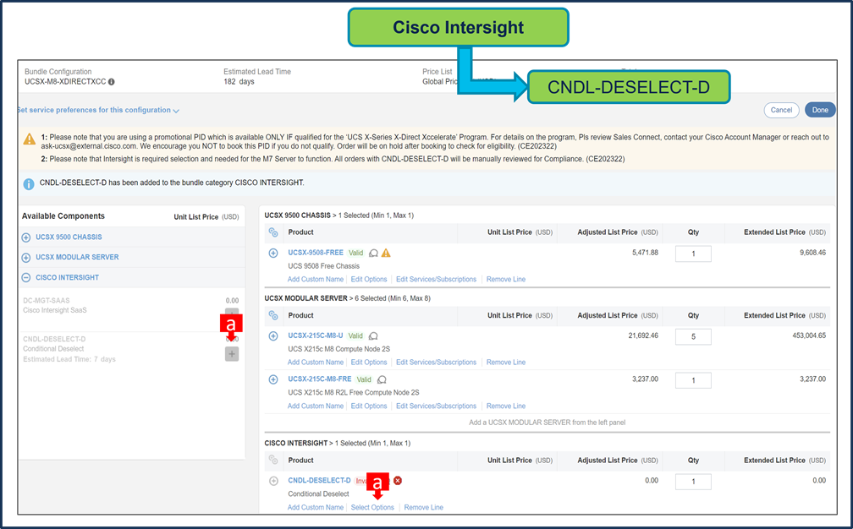Click the Cancel button
The width and height of the screenshot is (853, 529).
[781, 110]
